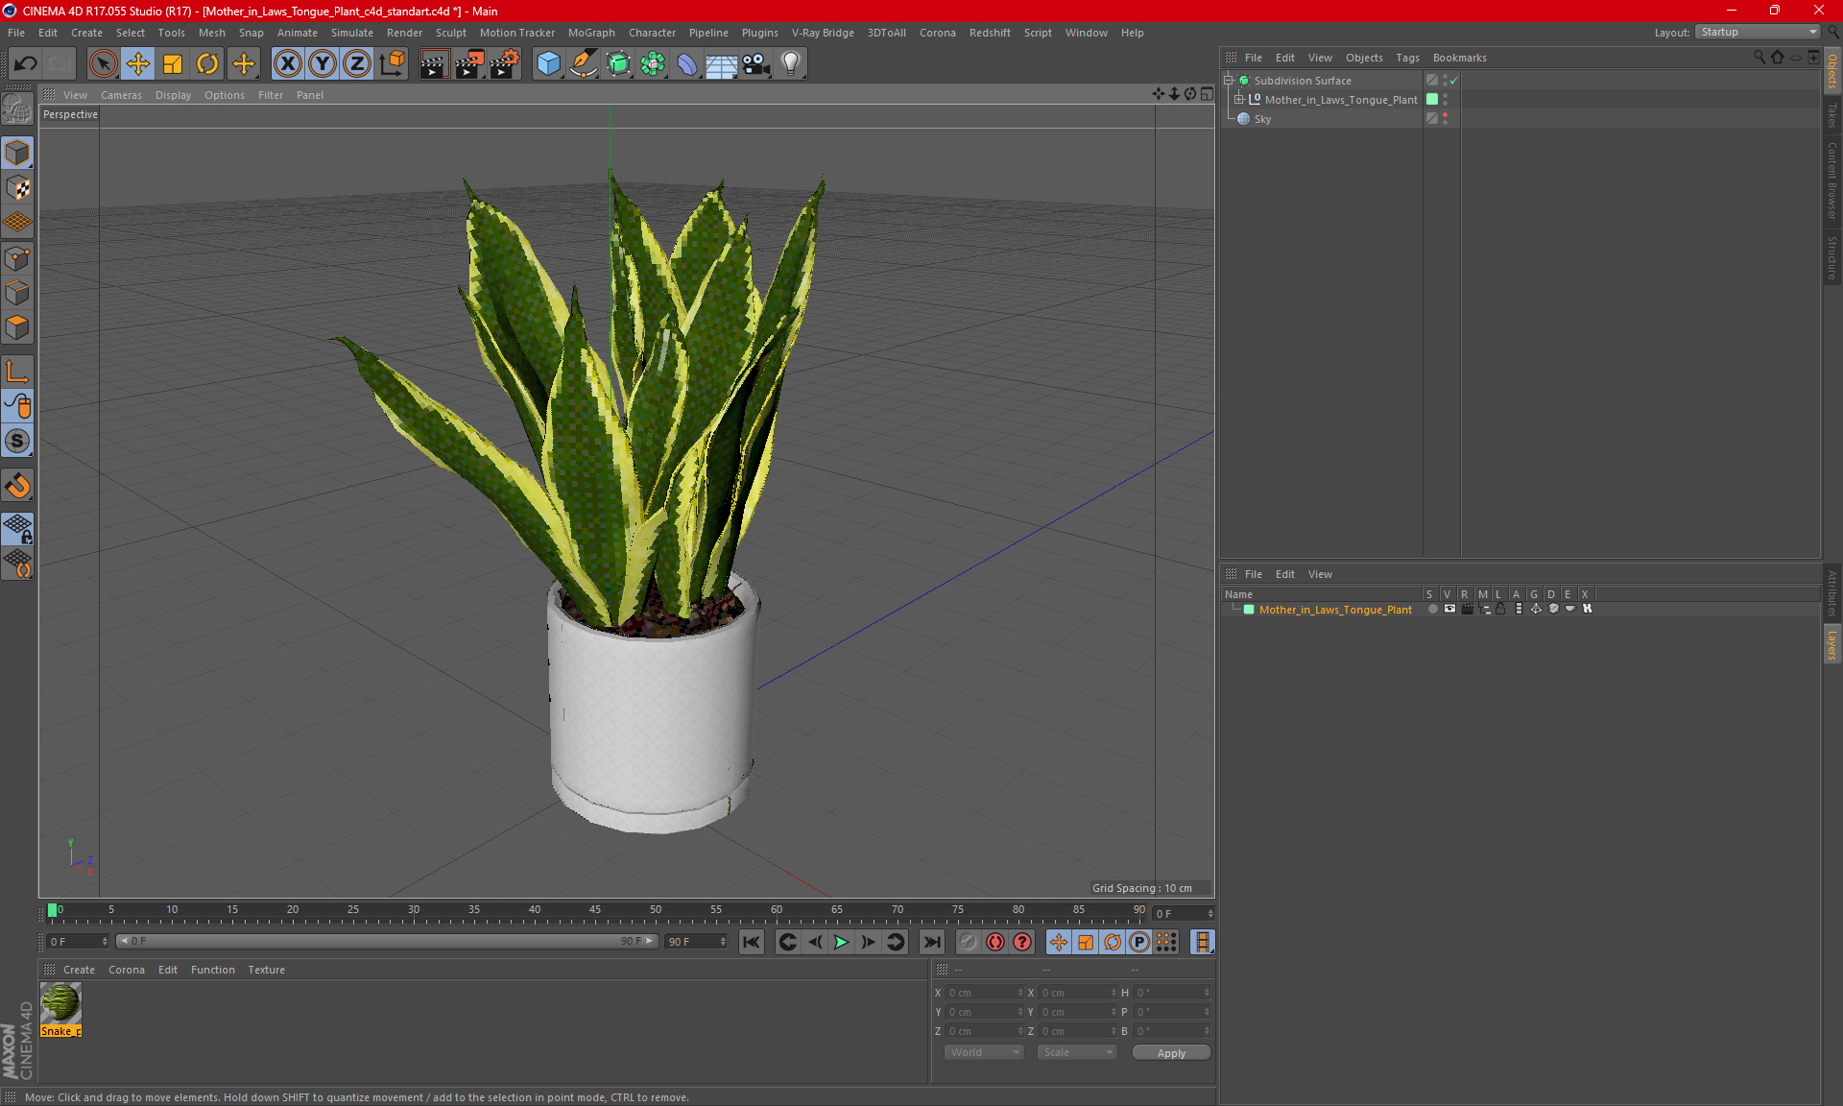The height and width of the screenshot is (1106, 1843).
Task: Select the Snake material thumbnail
Action: pyautogui.click(x=60, y=1005)
